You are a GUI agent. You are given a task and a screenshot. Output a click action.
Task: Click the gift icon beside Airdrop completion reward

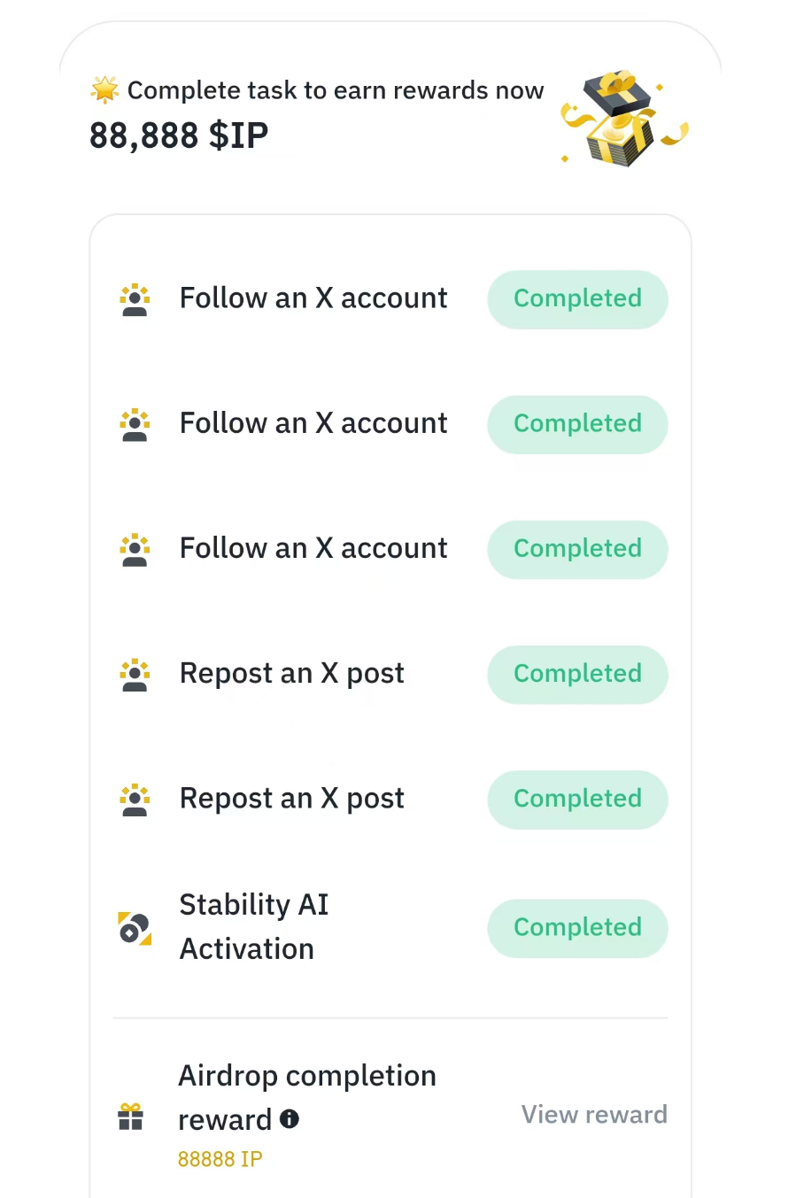[131, 1117]
